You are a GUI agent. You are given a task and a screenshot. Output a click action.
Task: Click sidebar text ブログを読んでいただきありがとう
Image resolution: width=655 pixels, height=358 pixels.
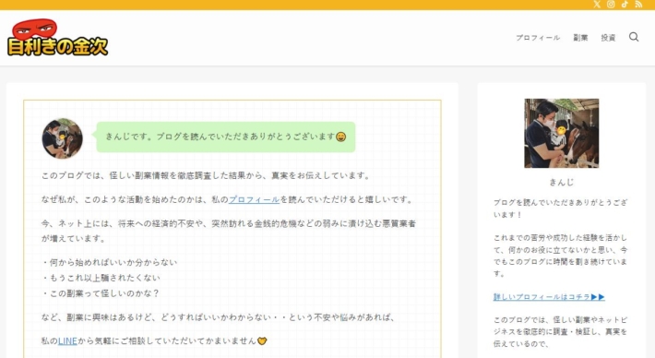point(560,209)
